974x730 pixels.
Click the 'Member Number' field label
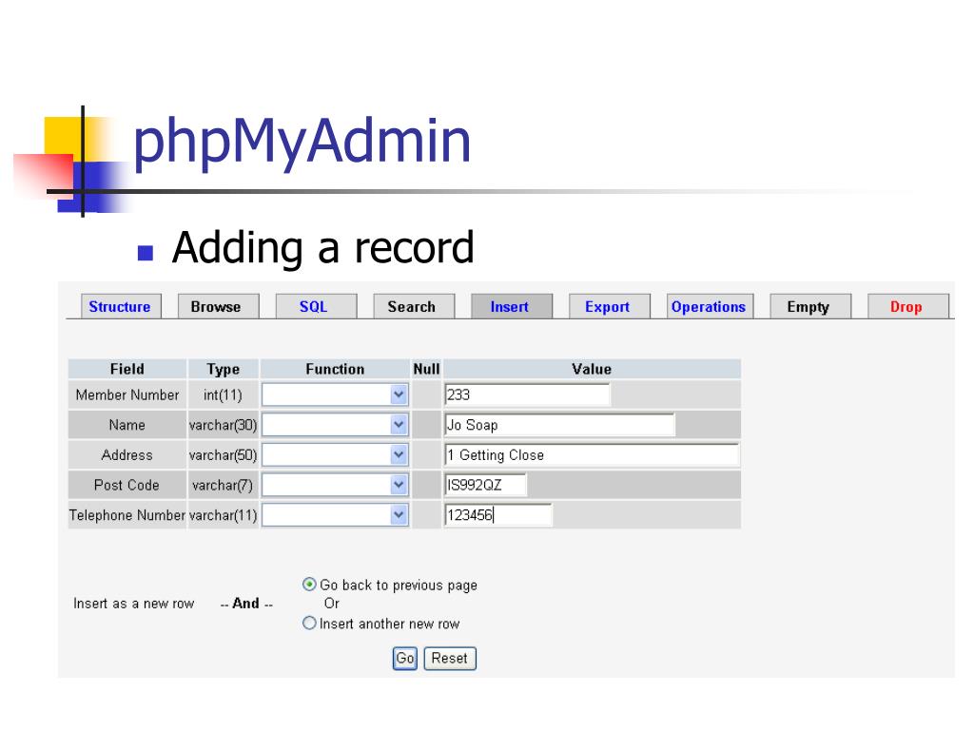[x=127, y=394]
